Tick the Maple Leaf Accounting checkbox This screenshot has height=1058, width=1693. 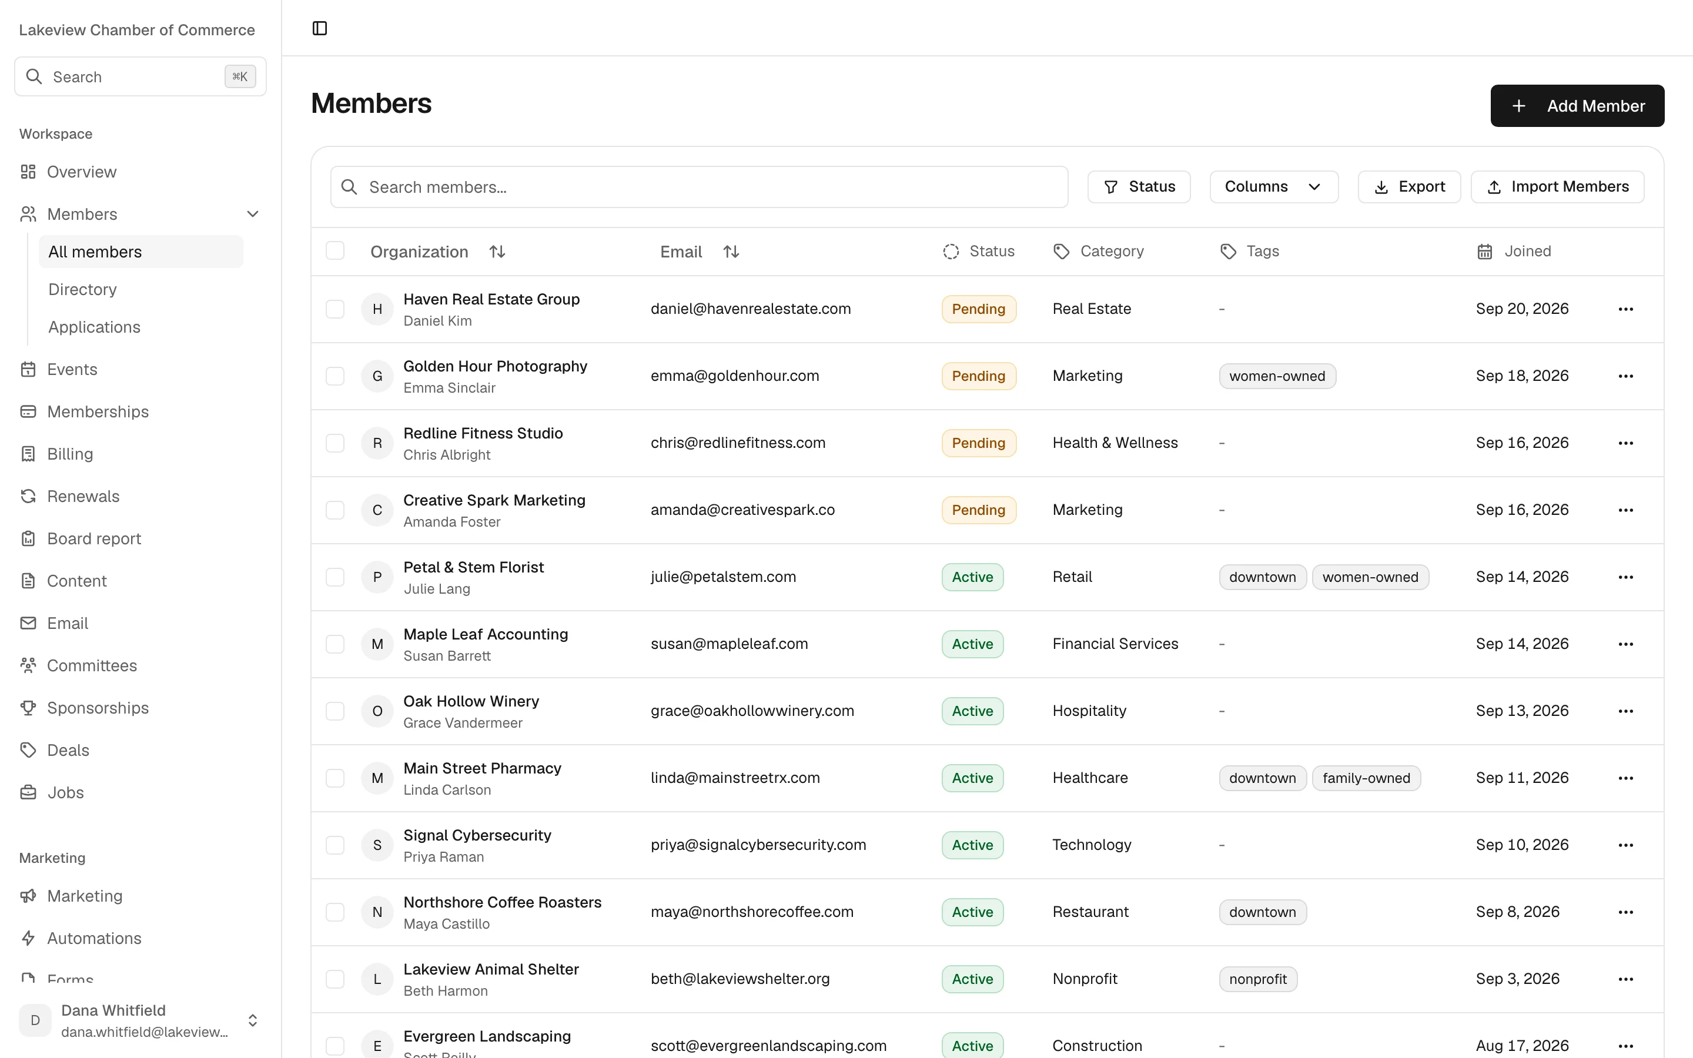(335, 644)
